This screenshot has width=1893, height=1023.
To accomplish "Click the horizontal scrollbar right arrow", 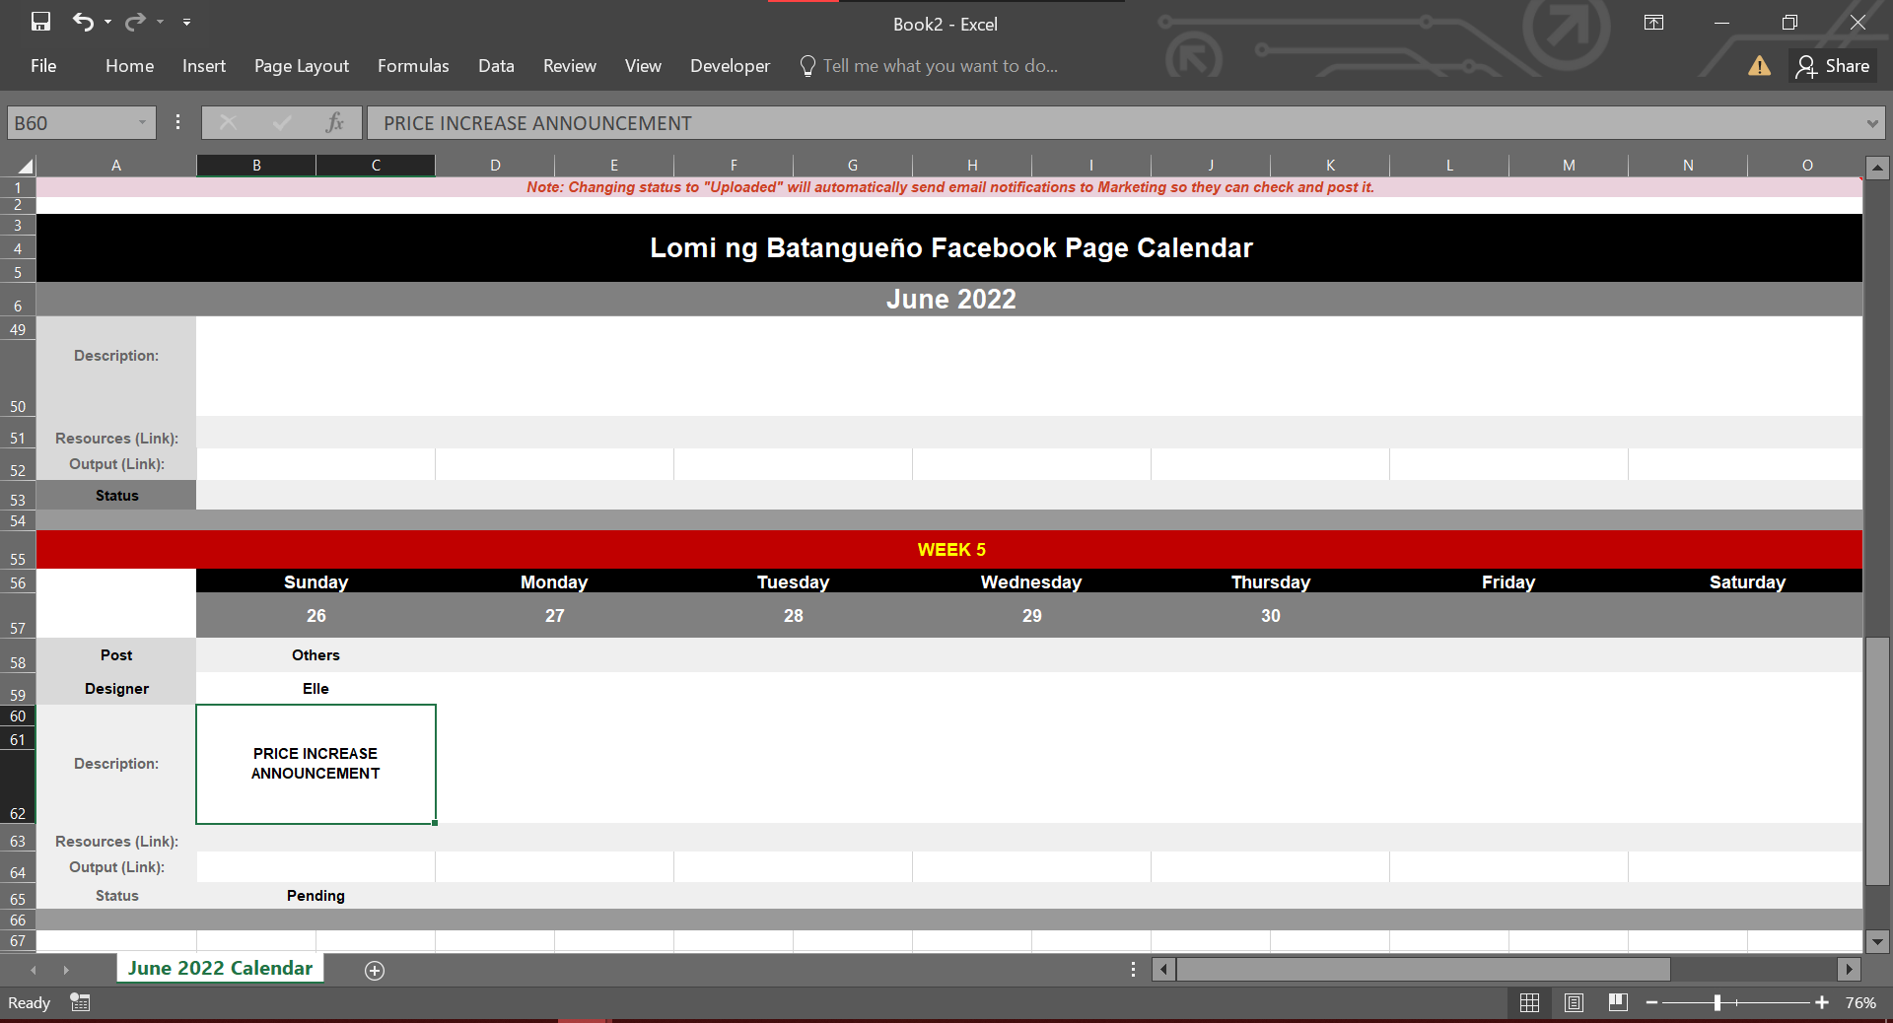I will tap(1850, 970).
